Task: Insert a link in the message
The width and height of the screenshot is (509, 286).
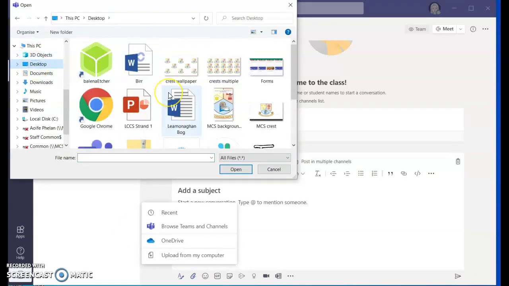Action: (404, 174)
